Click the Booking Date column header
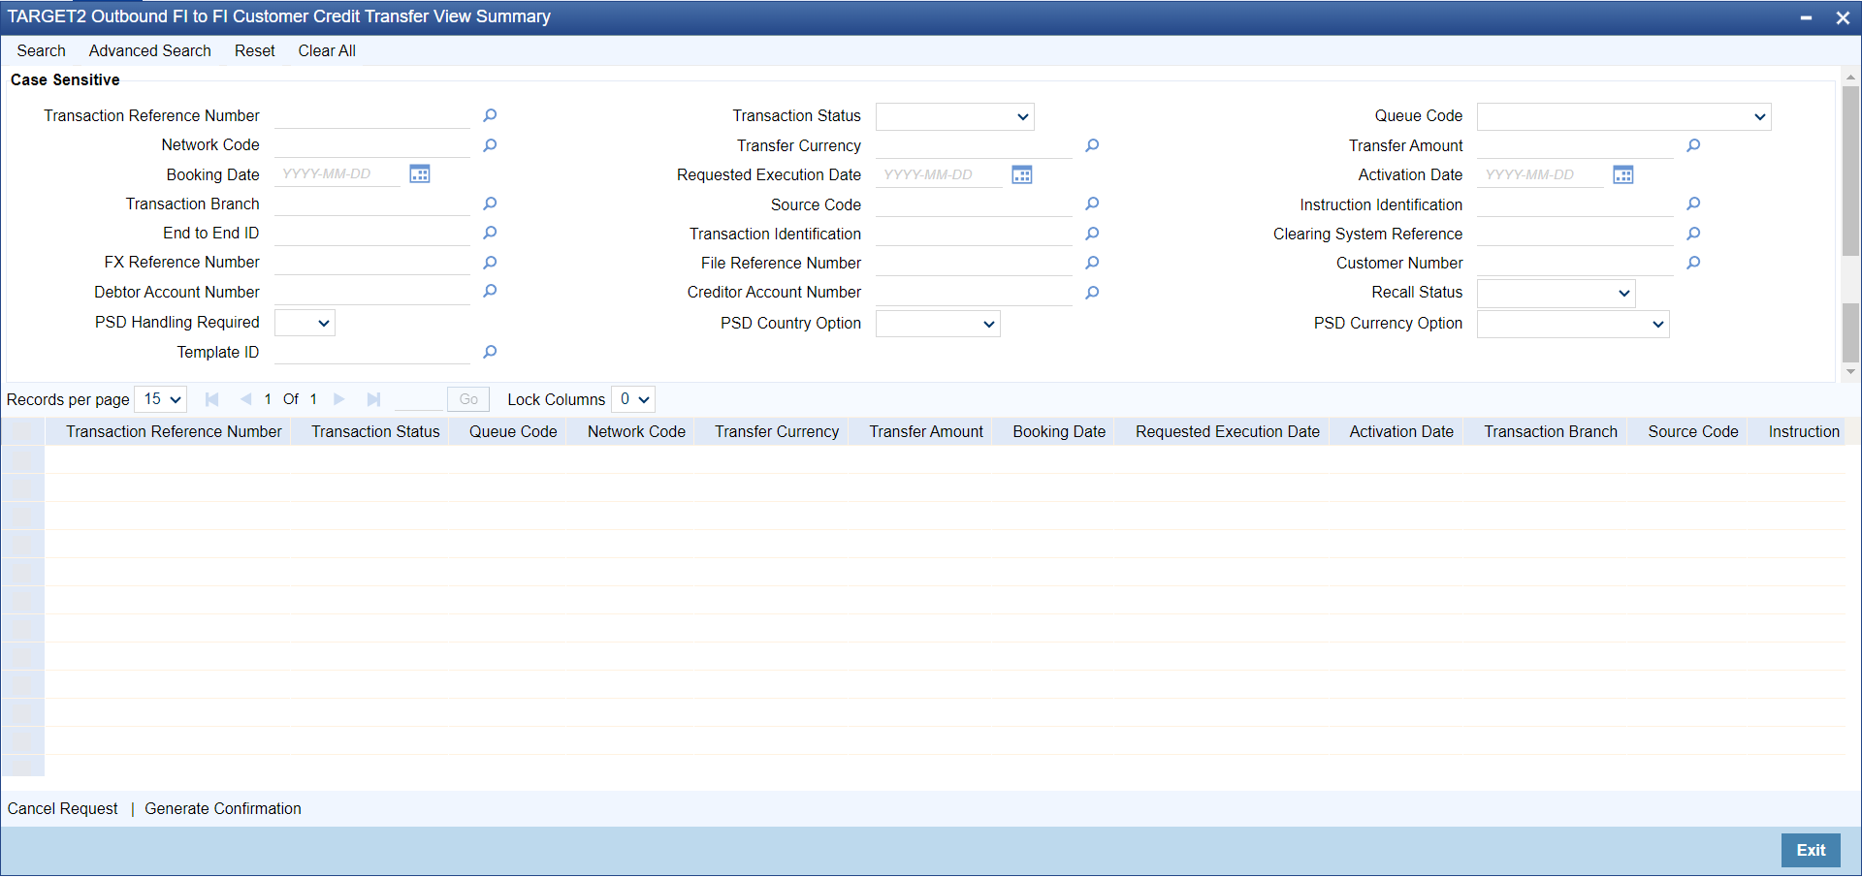1862x878 pixels. click(1059, 432)
